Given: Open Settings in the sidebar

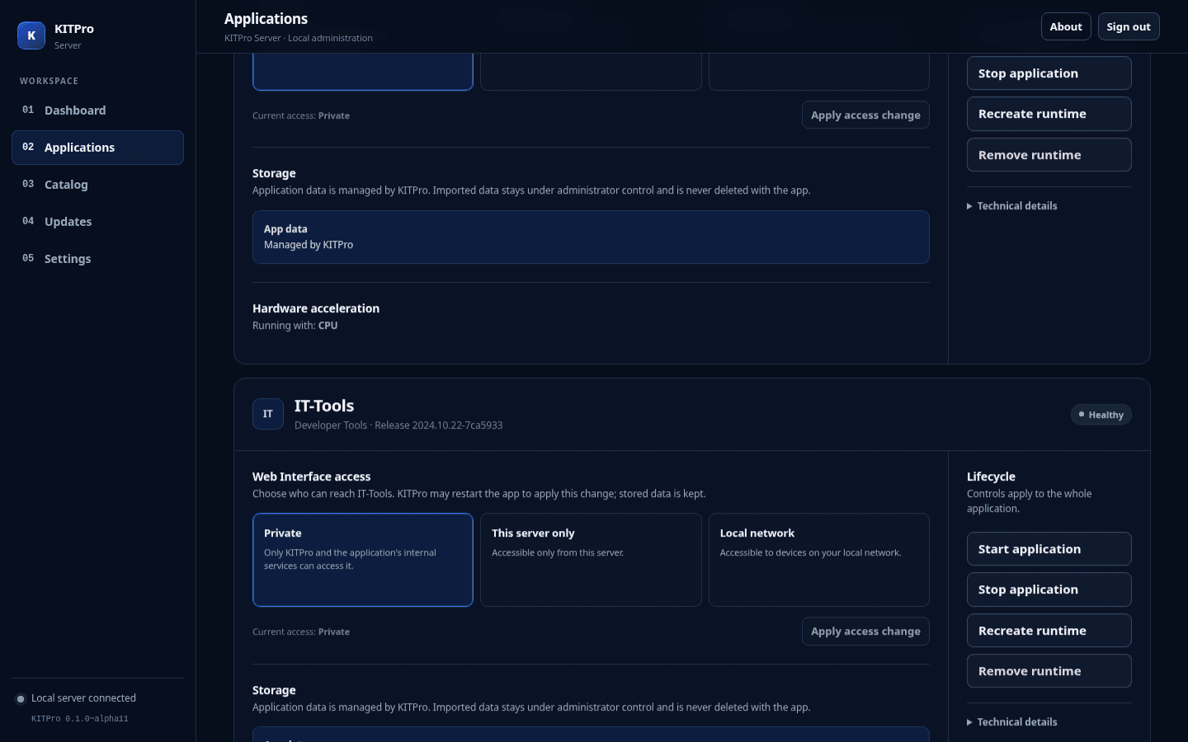Looking at the screenshot, I should [x=97, y=259].
